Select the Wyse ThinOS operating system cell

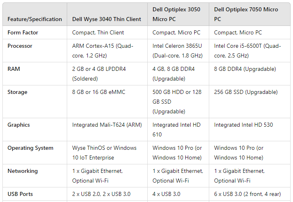pos(104,153)
